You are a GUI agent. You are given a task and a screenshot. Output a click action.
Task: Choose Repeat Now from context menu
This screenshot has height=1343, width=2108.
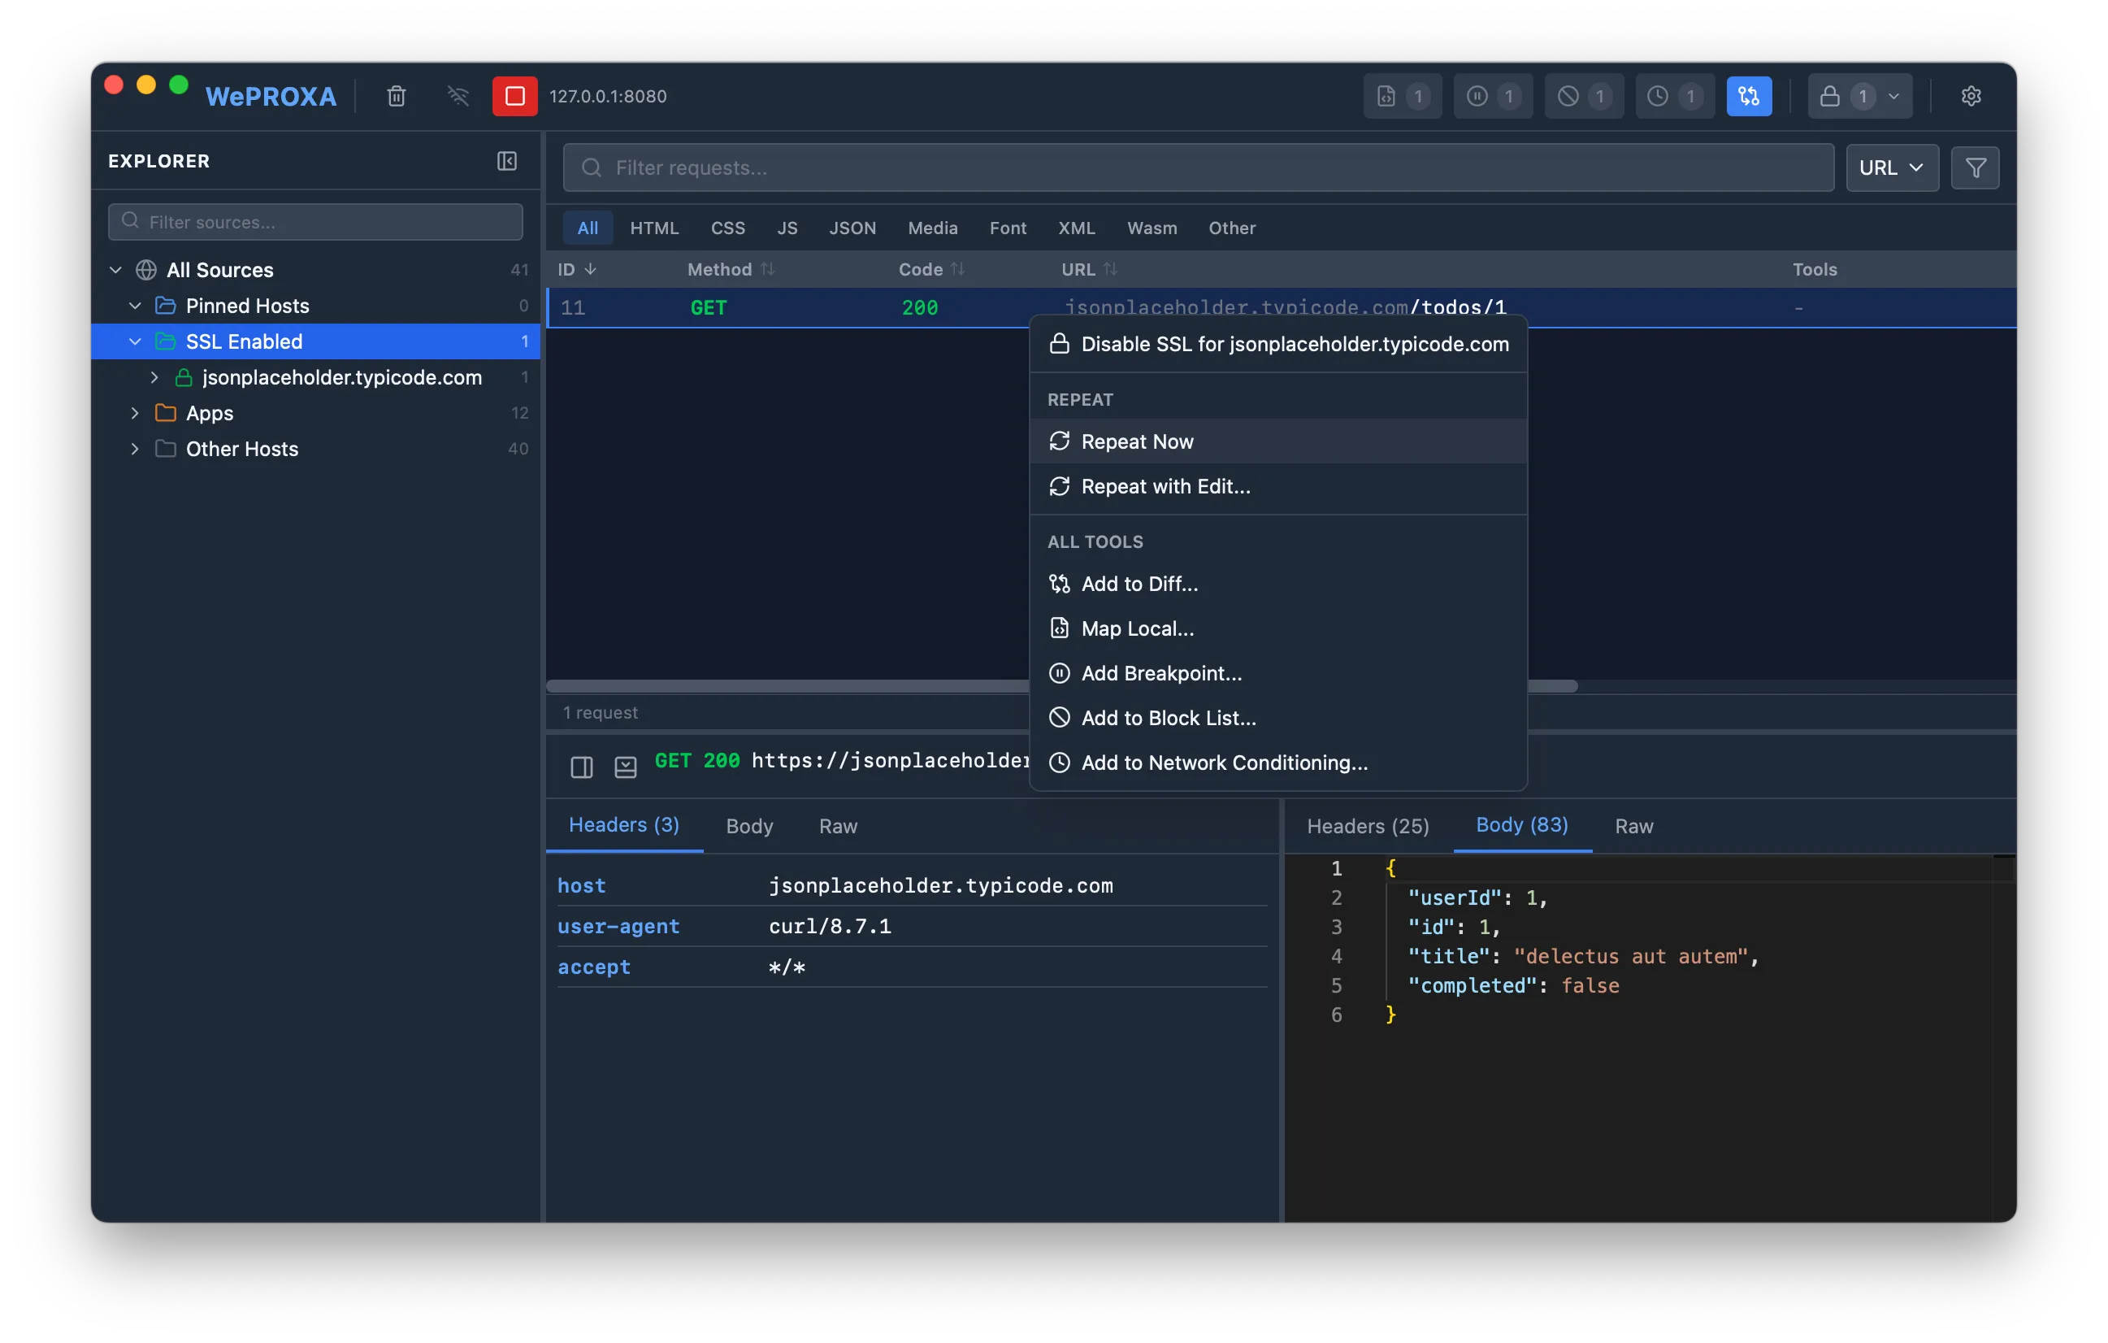click(1136, 442)
